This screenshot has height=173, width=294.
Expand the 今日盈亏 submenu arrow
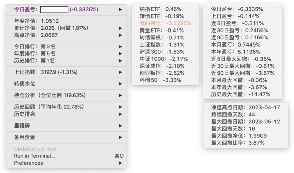tap(120, 10)
